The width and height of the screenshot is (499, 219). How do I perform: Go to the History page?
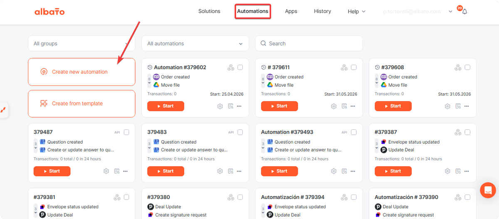click(x=322, y=11)
